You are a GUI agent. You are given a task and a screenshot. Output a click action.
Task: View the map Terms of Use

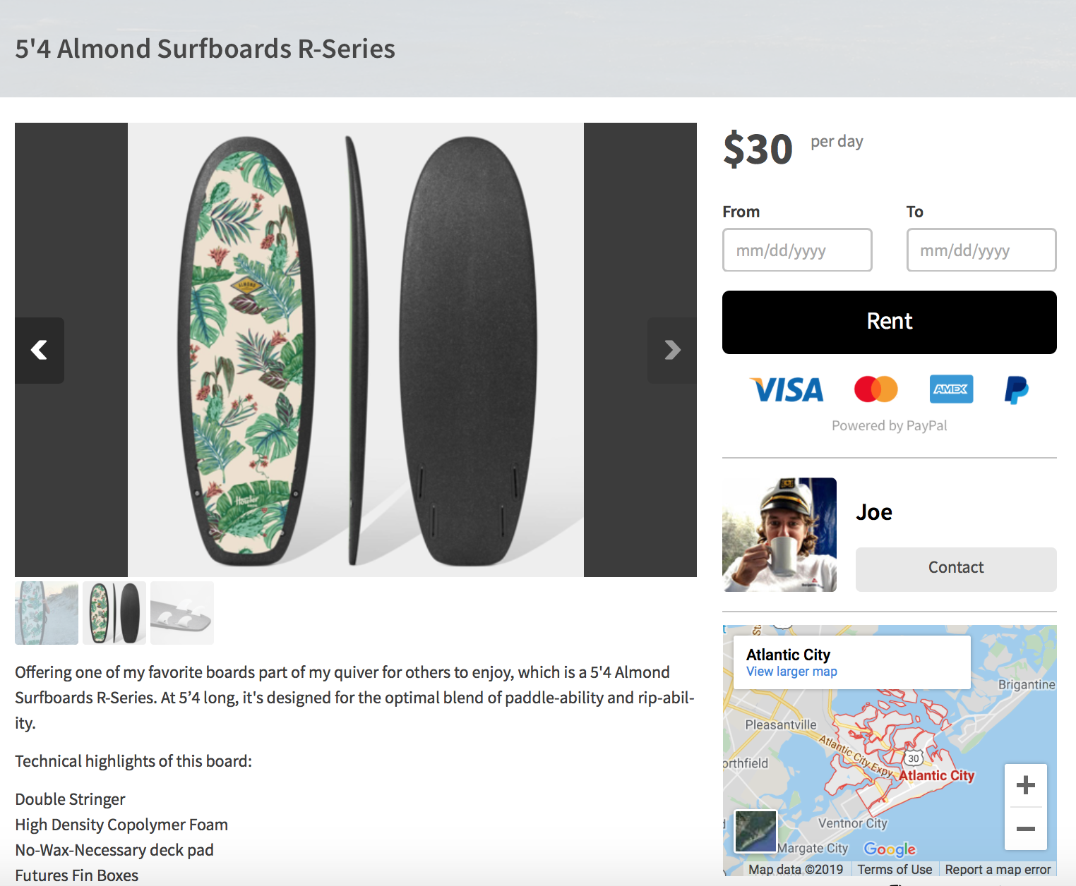point(895,869)
